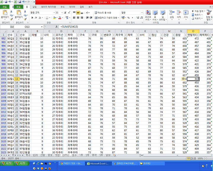
Task: Apply comma style to cell
Action: (133, 18)
